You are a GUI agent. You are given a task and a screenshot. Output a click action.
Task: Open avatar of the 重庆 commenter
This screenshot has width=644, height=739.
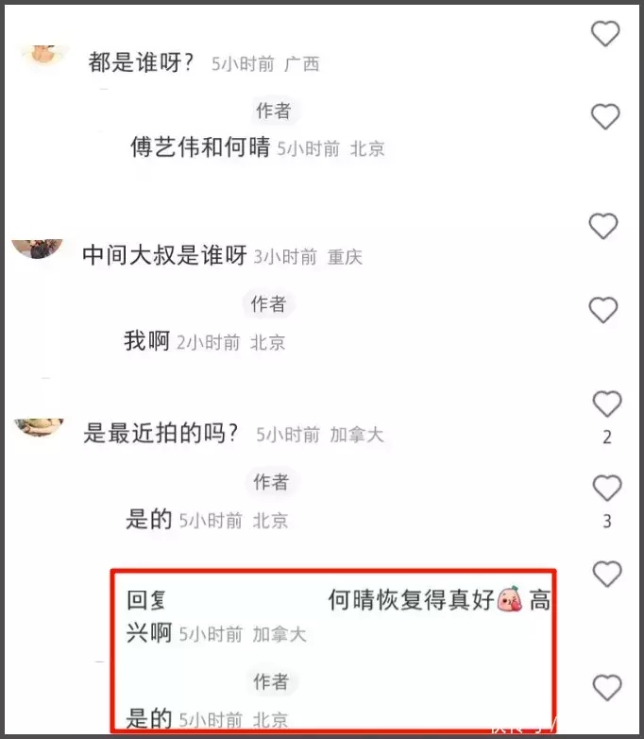38,249
